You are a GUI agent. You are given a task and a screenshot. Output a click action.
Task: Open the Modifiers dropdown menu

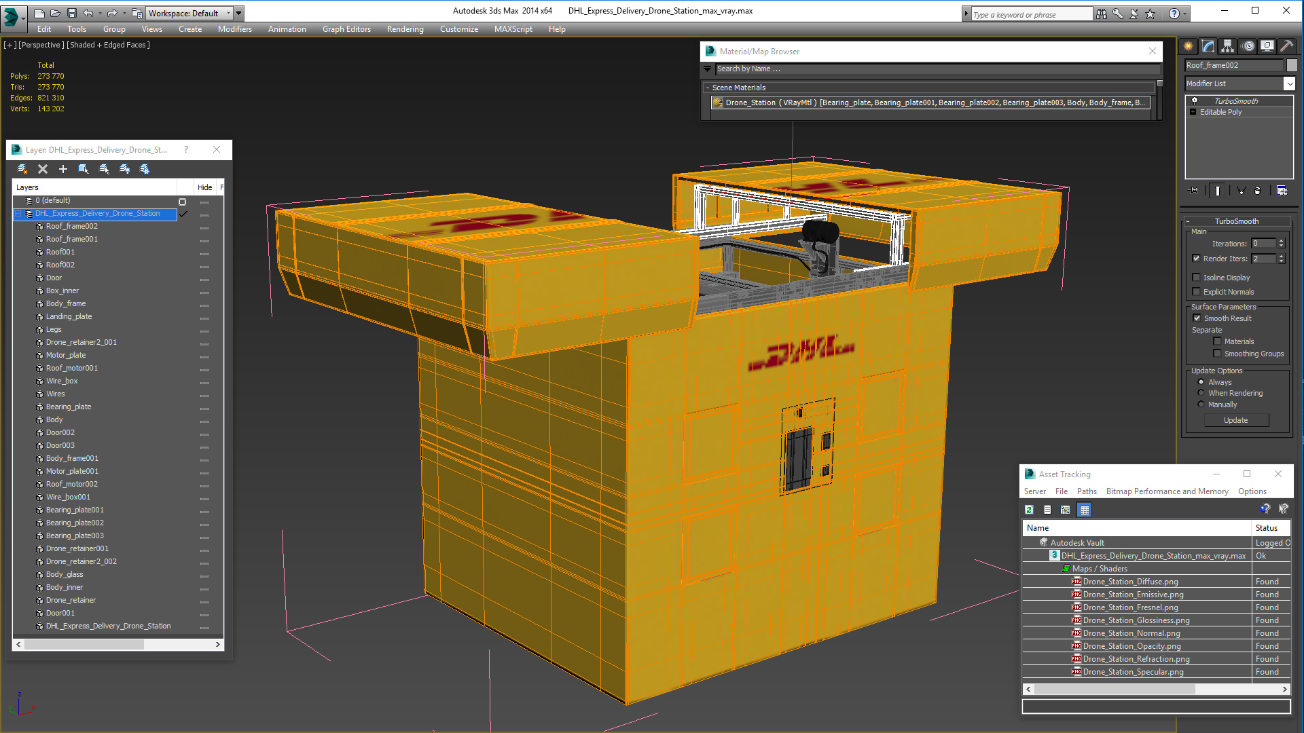click(232, 29)
